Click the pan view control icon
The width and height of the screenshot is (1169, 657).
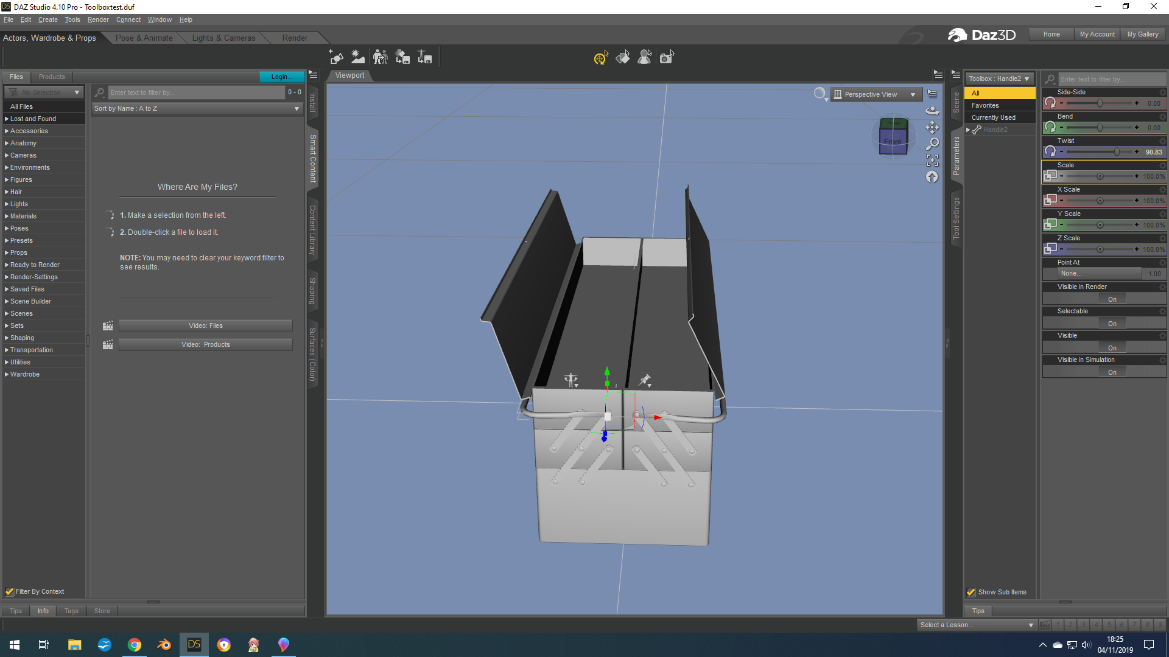tap(932, 127)
